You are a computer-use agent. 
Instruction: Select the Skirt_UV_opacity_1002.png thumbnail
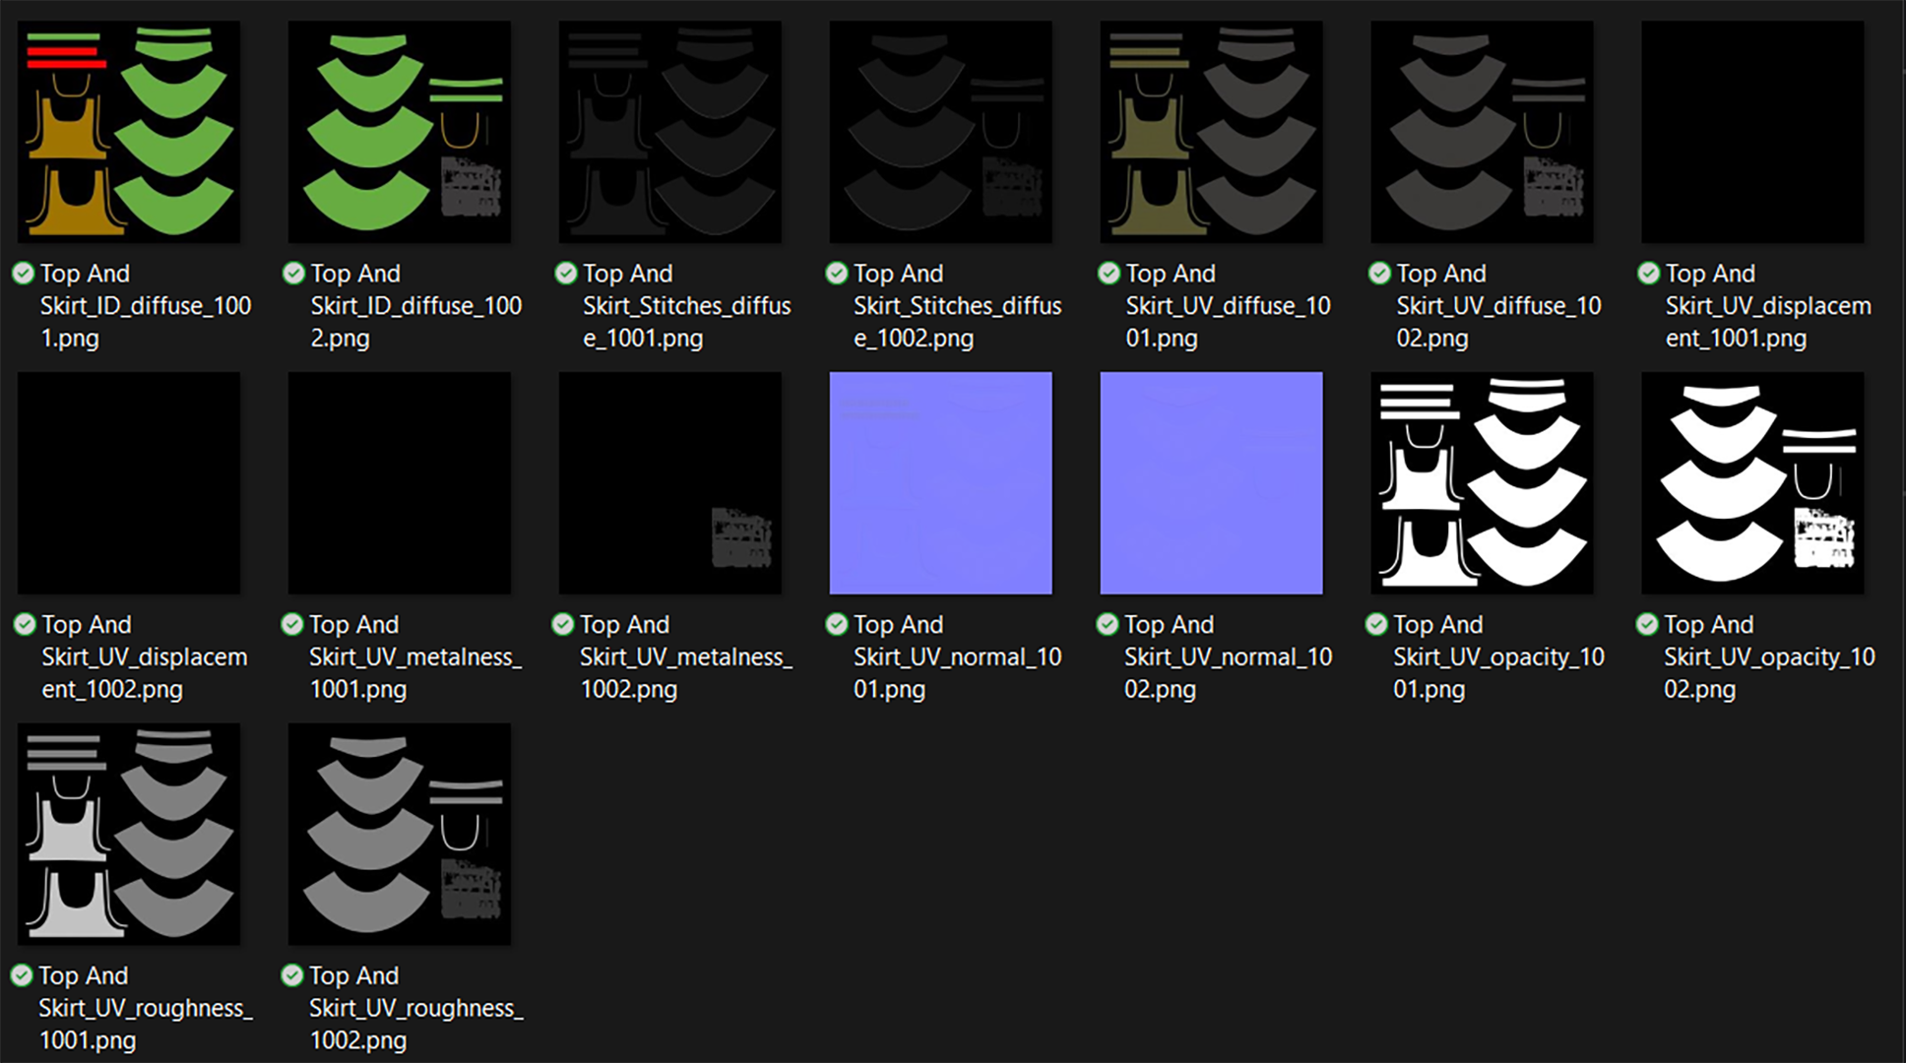click(x=1753, y=483)
